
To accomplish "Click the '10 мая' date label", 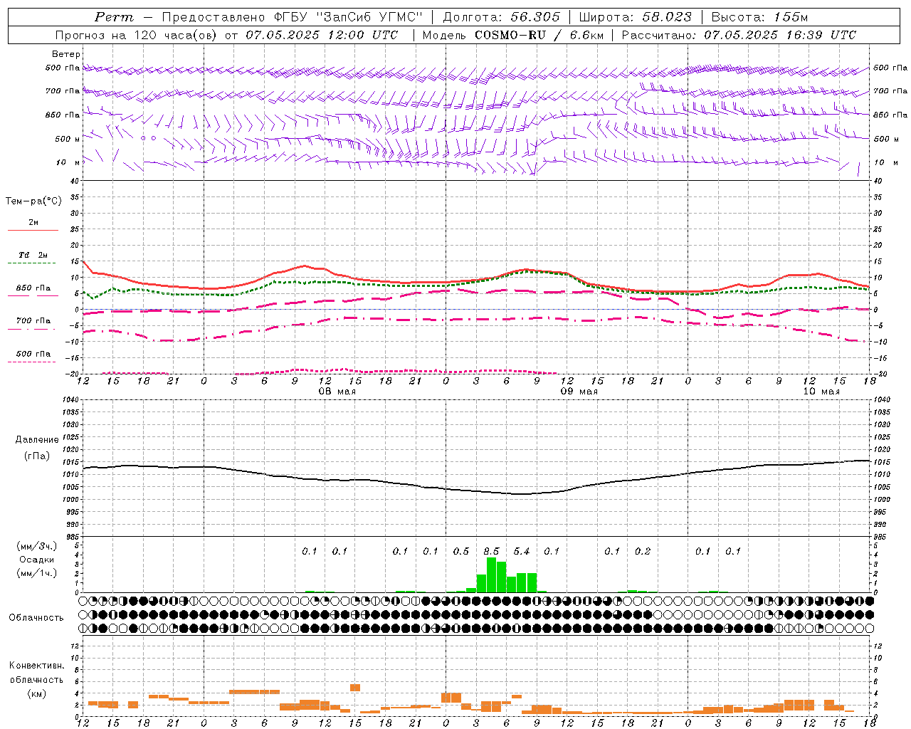I will [821, 392].
